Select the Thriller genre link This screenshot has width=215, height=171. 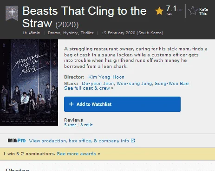87,33
